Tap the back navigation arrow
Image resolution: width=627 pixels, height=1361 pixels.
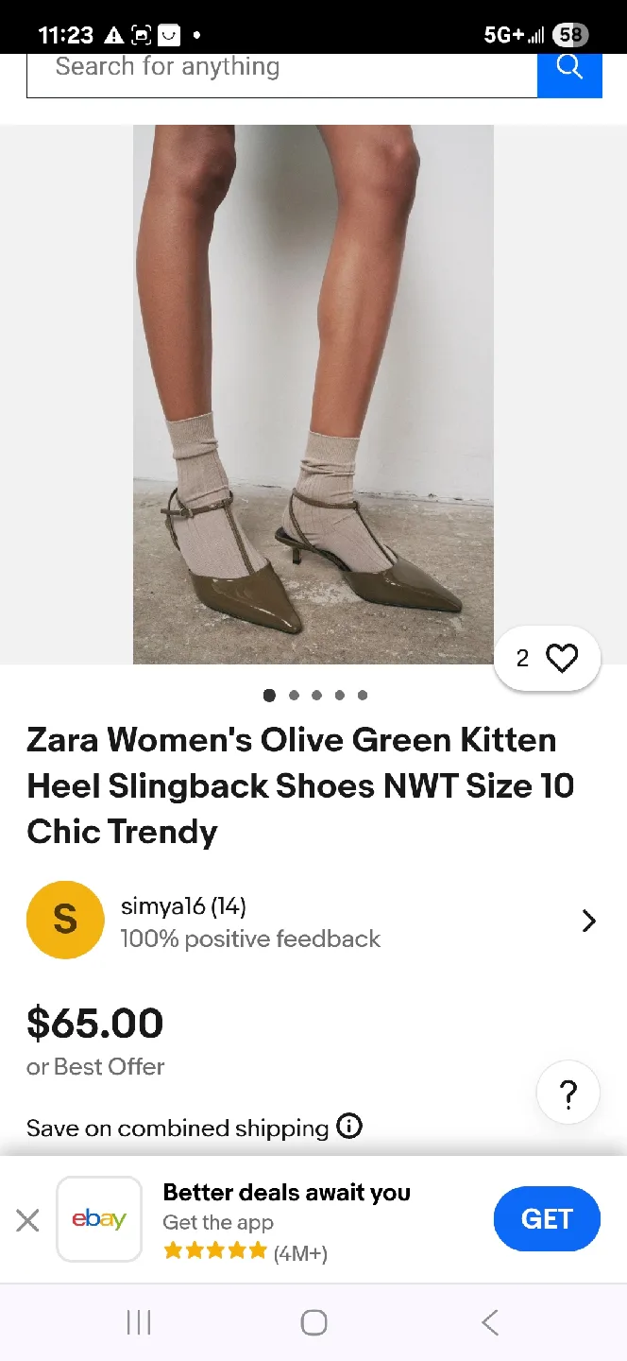[x=489, y=1322]
